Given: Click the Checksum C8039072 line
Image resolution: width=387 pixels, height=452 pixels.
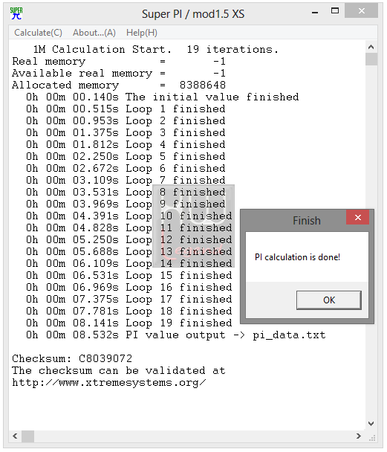Looking at the screenshot, I should point(72,358).
